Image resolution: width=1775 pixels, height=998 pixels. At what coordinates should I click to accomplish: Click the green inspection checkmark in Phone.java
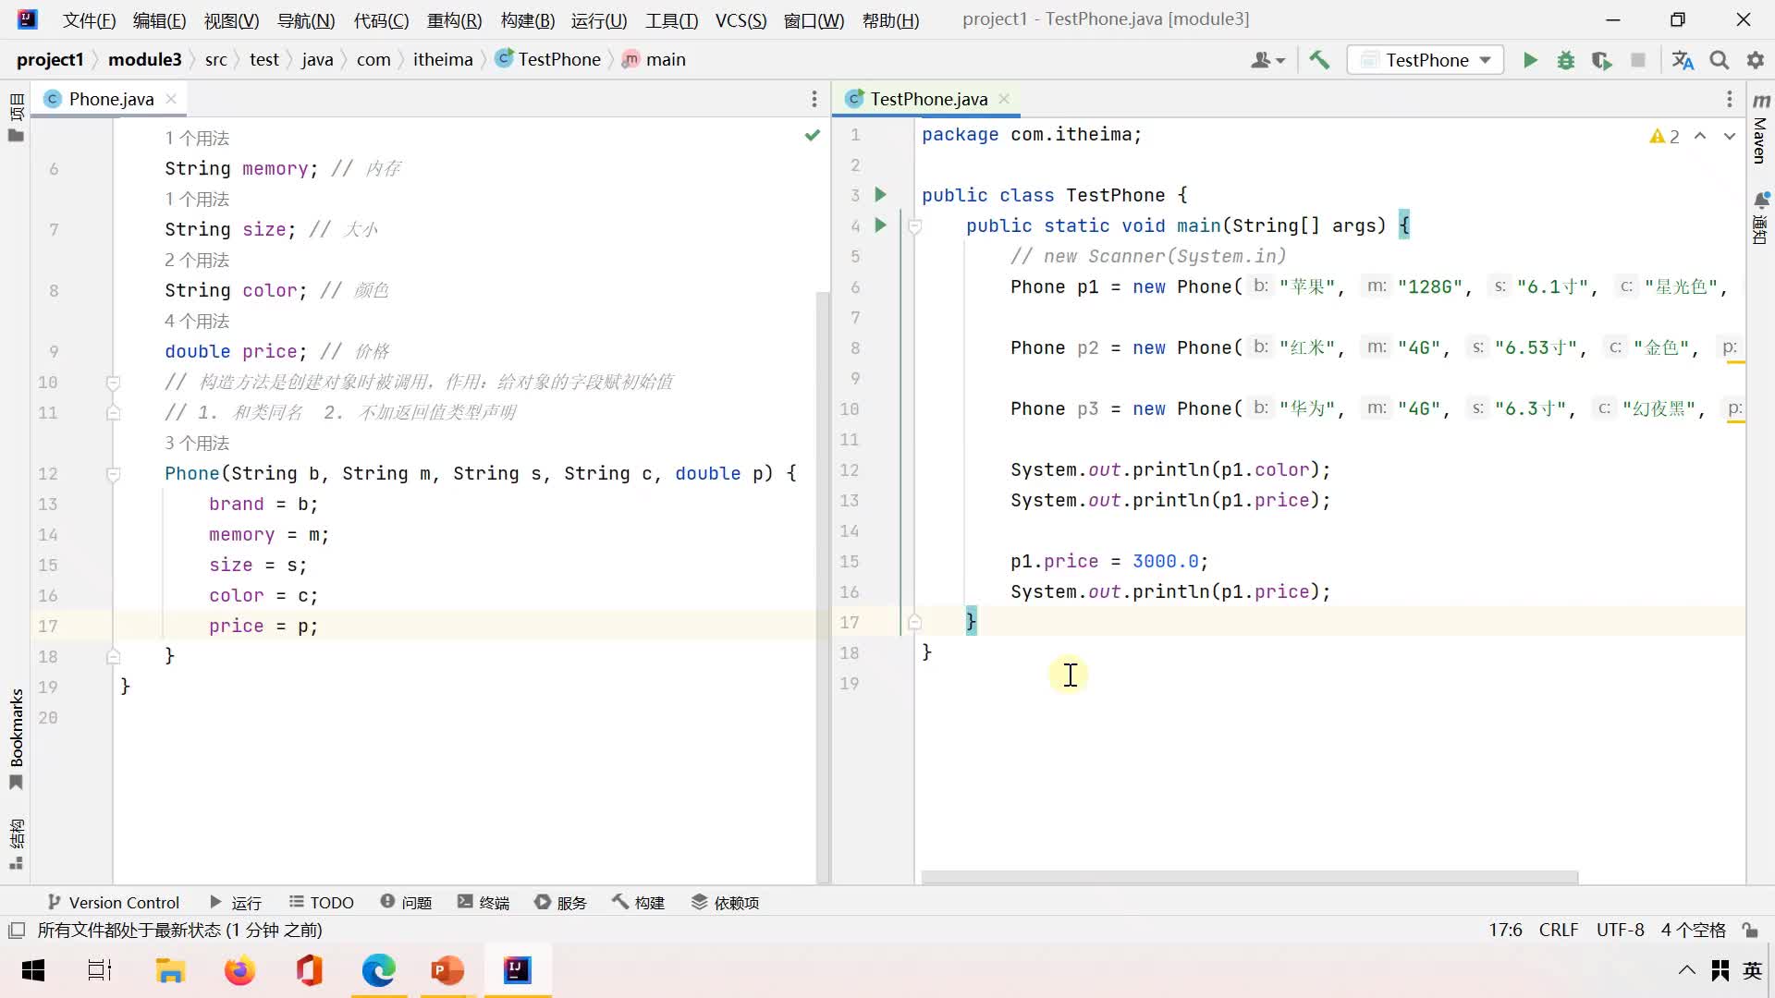812,136
